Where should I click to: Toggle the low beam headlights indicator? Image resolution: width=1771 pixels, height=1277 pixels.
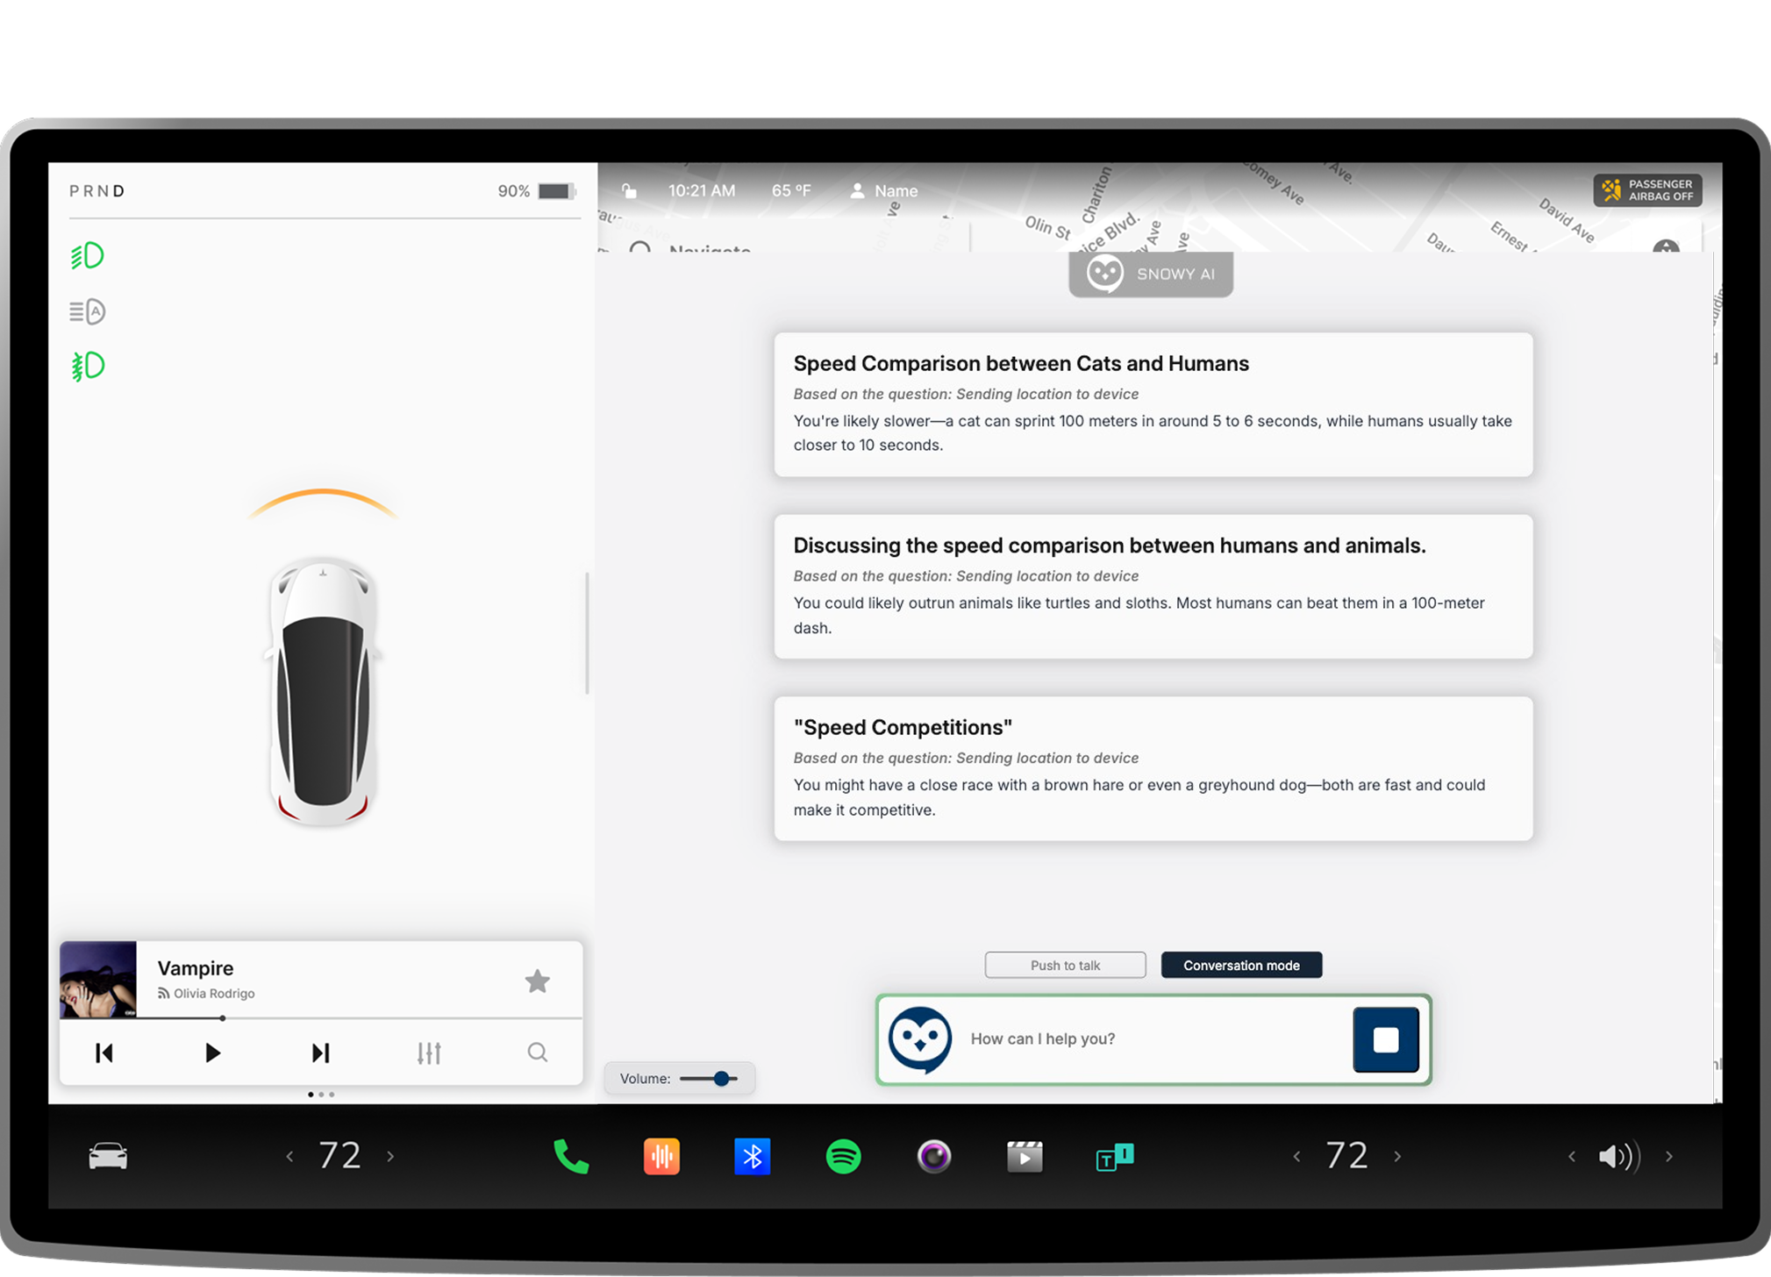pyautogui.click(x=88, y=256)
